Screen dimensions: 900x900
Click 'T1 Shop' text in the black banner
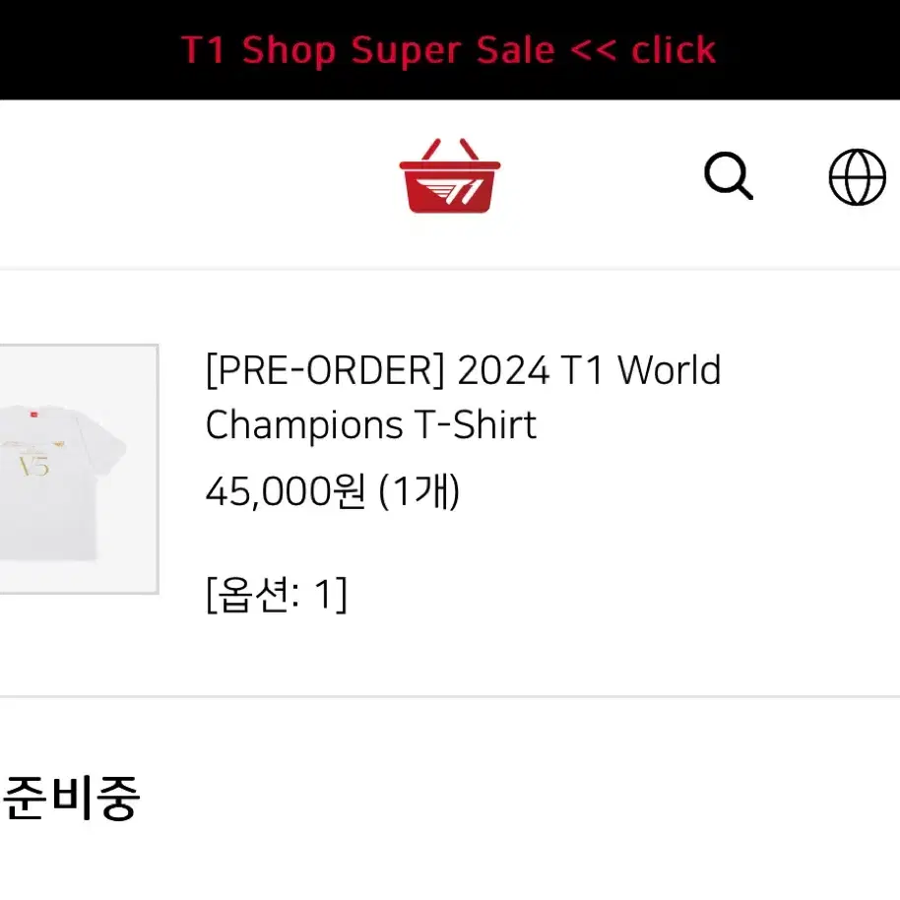[258, 51]
